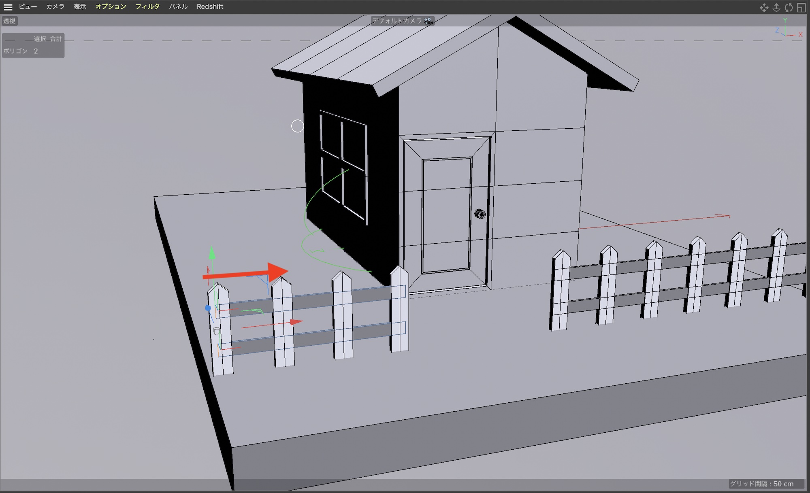Click the small red X-axis gizmo arrow
This screenshot has height=493, width=810.
296,322
